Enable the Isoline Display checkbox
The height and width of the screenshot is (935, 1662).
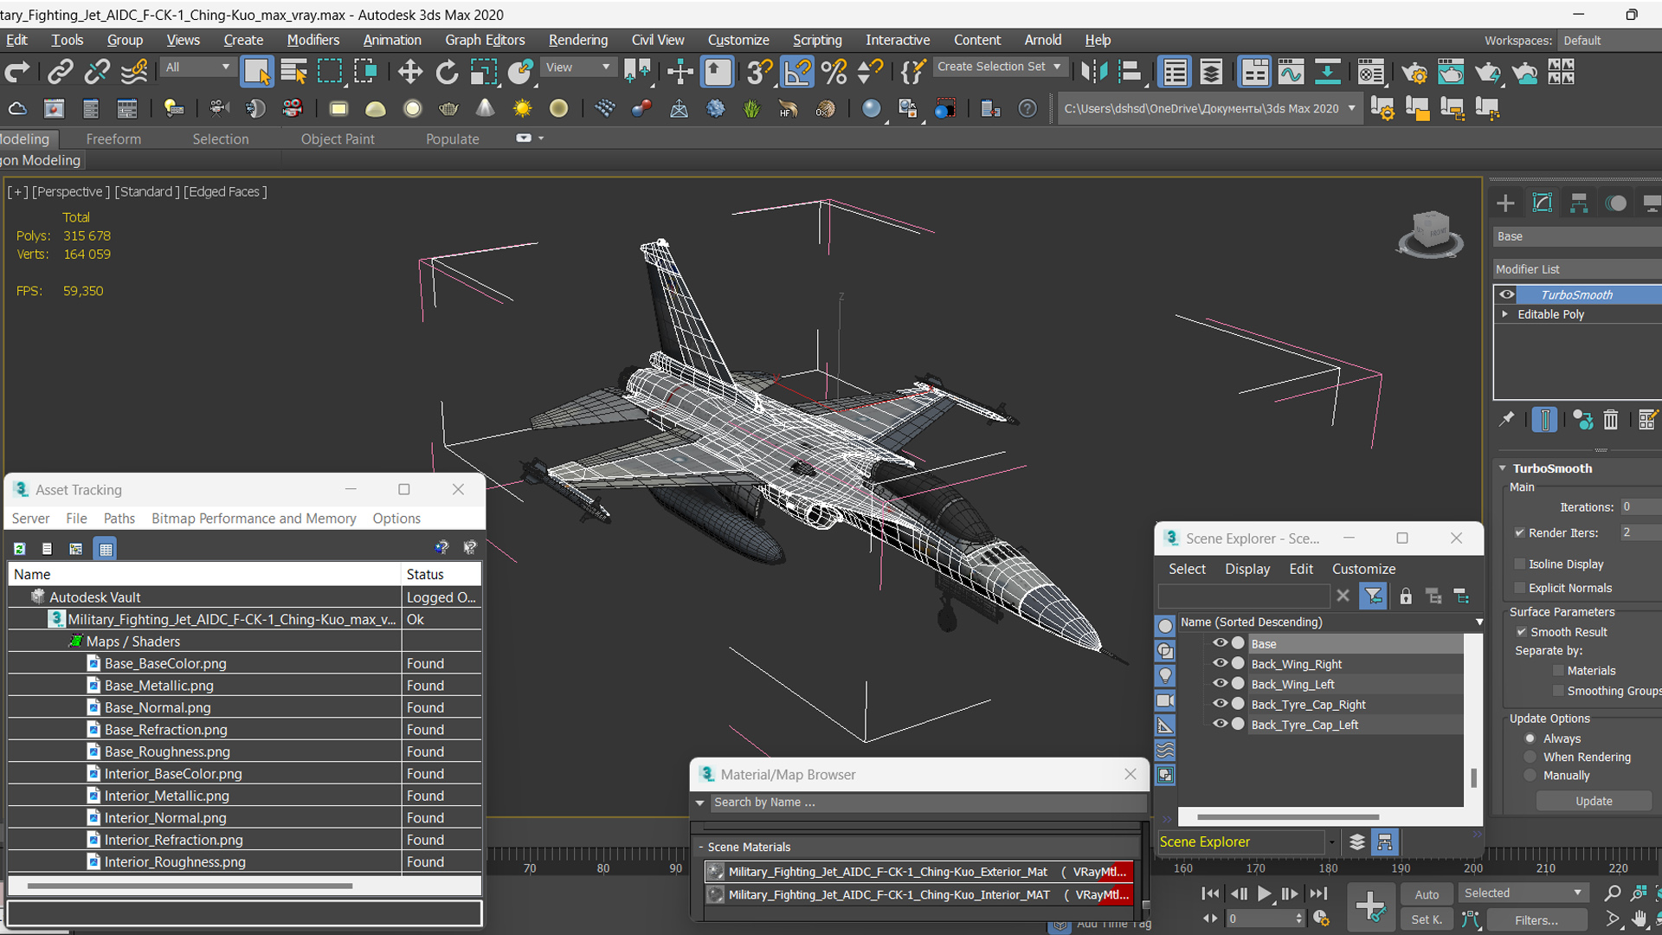click(x=1519, y=564)
